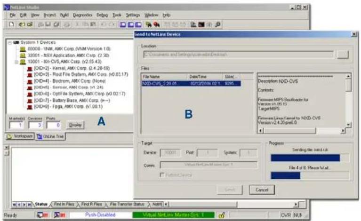This screenshot has width=361, height=221.
Task: Open the Tools menu
Action: click(117, 15)
